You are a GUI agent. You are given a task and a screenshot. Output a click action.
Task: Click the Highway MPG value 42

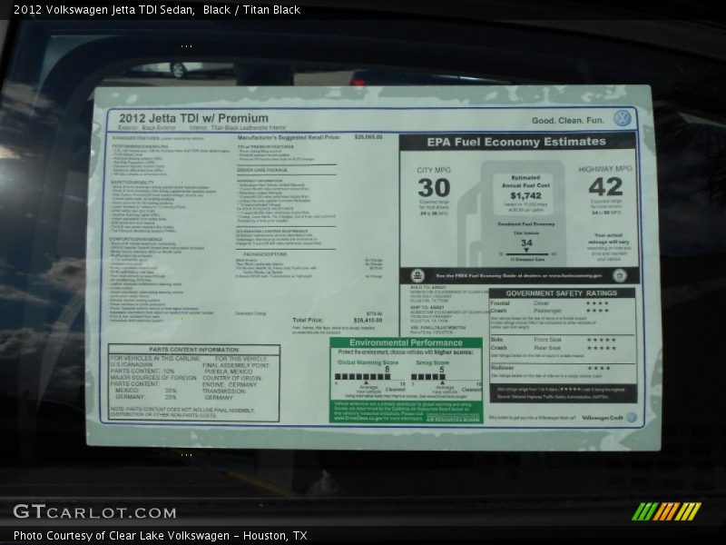pos(605,187)
